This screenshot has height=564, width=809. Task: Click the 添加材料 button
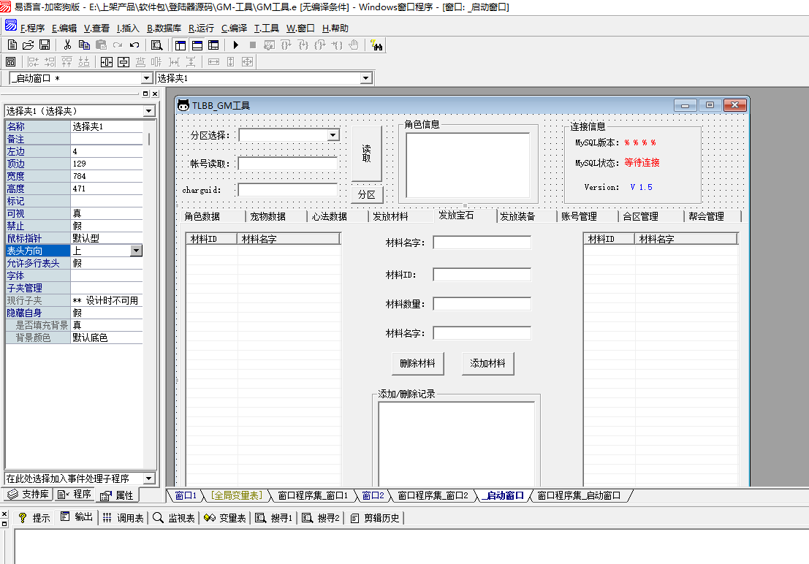tap(487, 363)
